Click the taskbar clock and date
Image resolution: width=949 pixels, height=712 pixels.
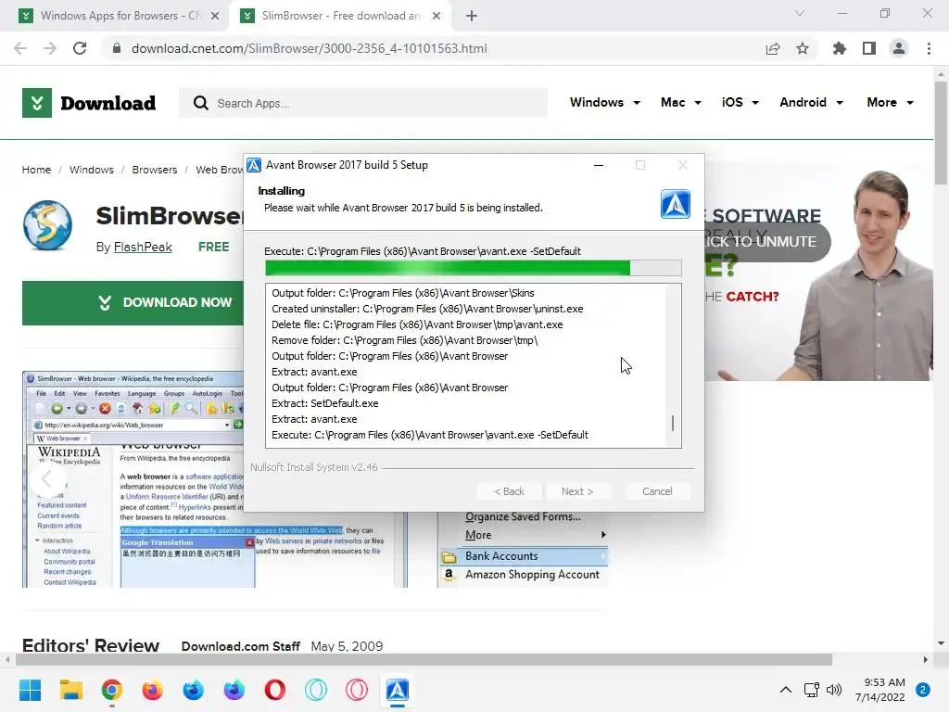[x=880, y=690]
